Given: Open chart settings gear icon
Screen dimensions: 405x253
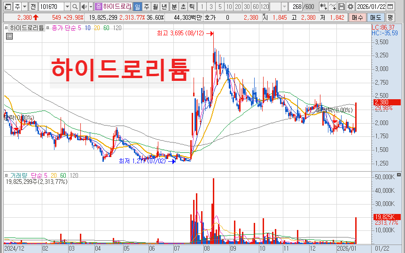Looking at the screenshot, I should pos(350,7).
